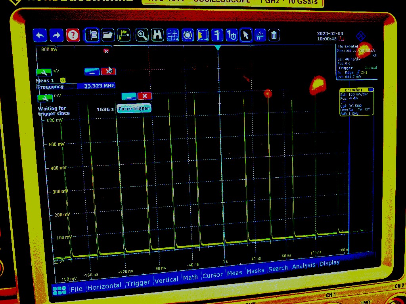Minimize the trigger waiting dialog
This screenshot has height=304, width=406.
point(128,96)
